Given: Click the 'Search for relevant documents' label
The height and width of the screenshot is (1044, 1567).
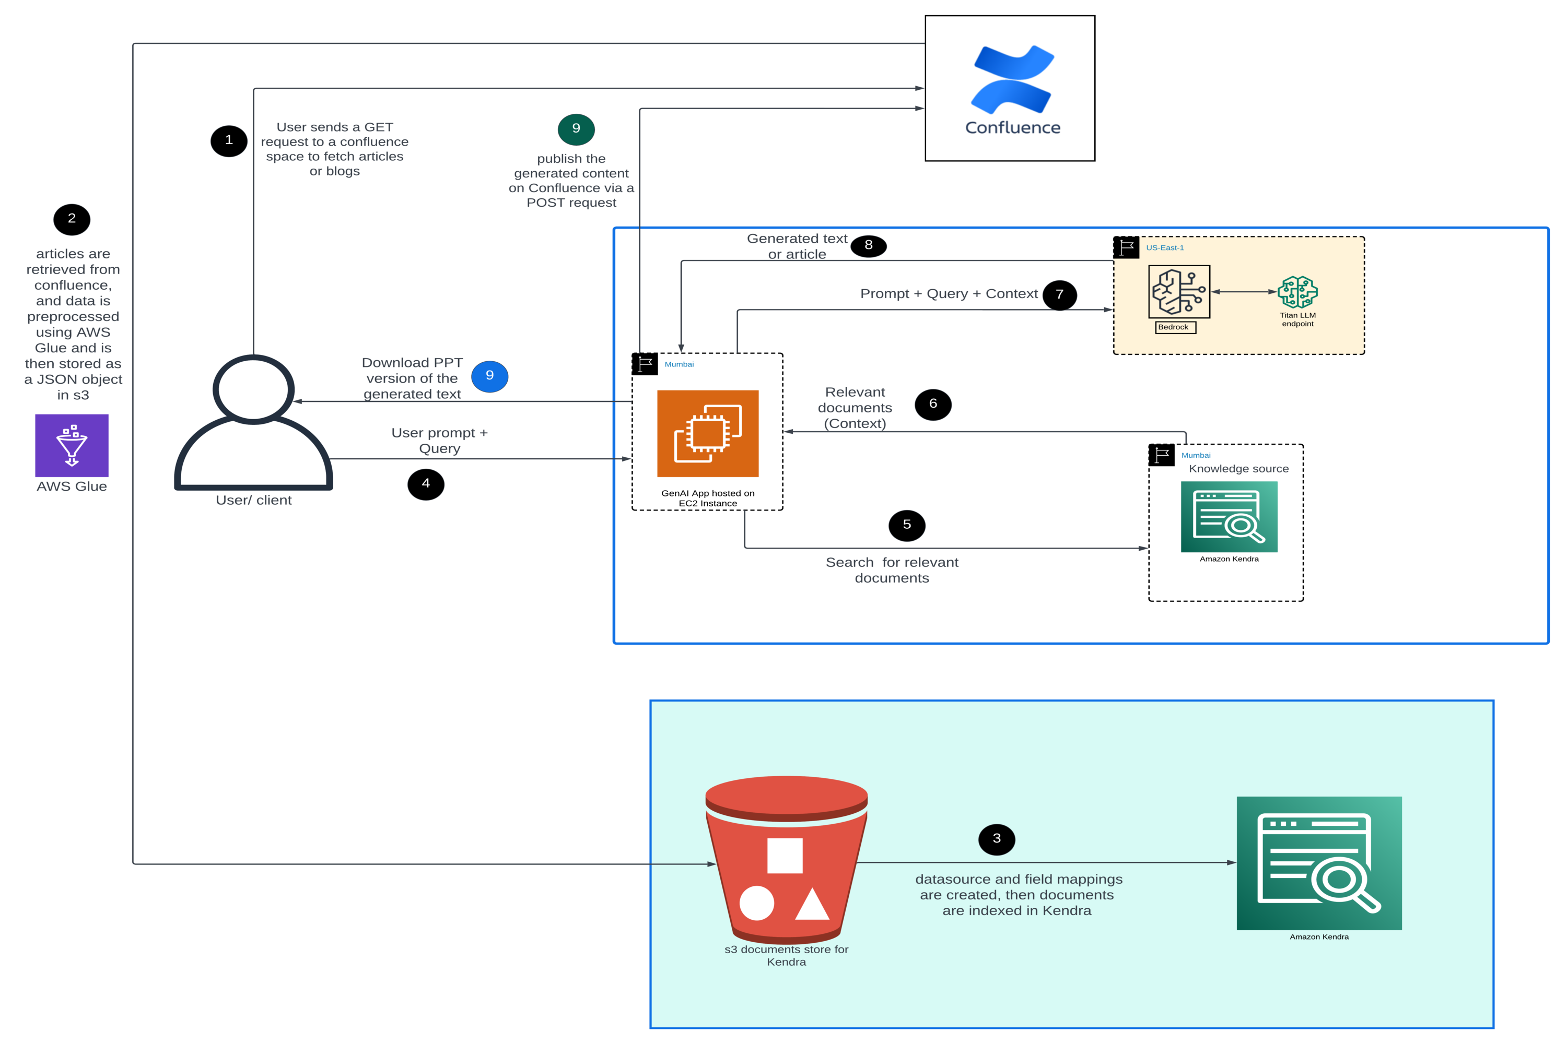Looking at the screenshot, I should tap(892, 570).
